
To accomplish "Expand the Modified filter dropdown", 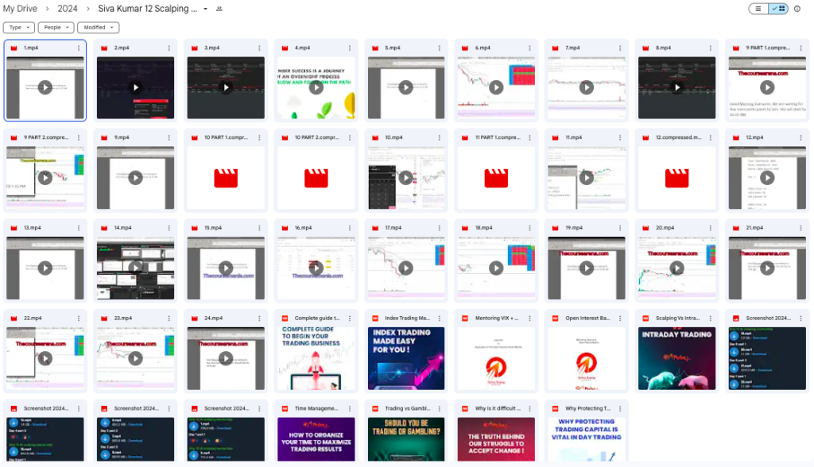I will (x=98, y=27).
